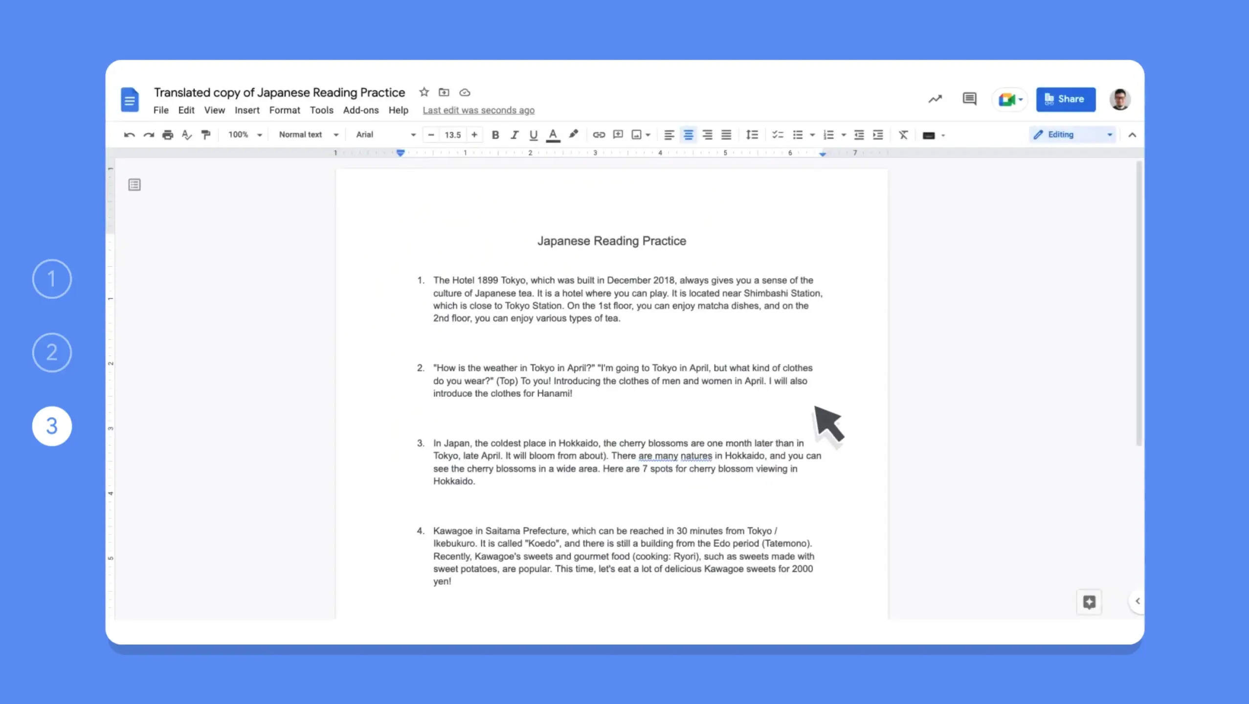Open the Add-ons menu
This screenshot has width=1249, height=704.
tap(360, 110)
